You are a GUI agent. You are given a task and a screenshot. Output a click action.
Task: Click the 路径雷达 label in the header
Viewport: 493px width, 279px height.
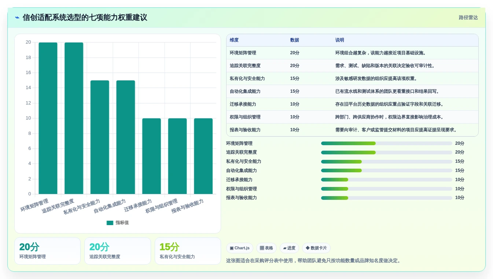(x=468, y=18)
